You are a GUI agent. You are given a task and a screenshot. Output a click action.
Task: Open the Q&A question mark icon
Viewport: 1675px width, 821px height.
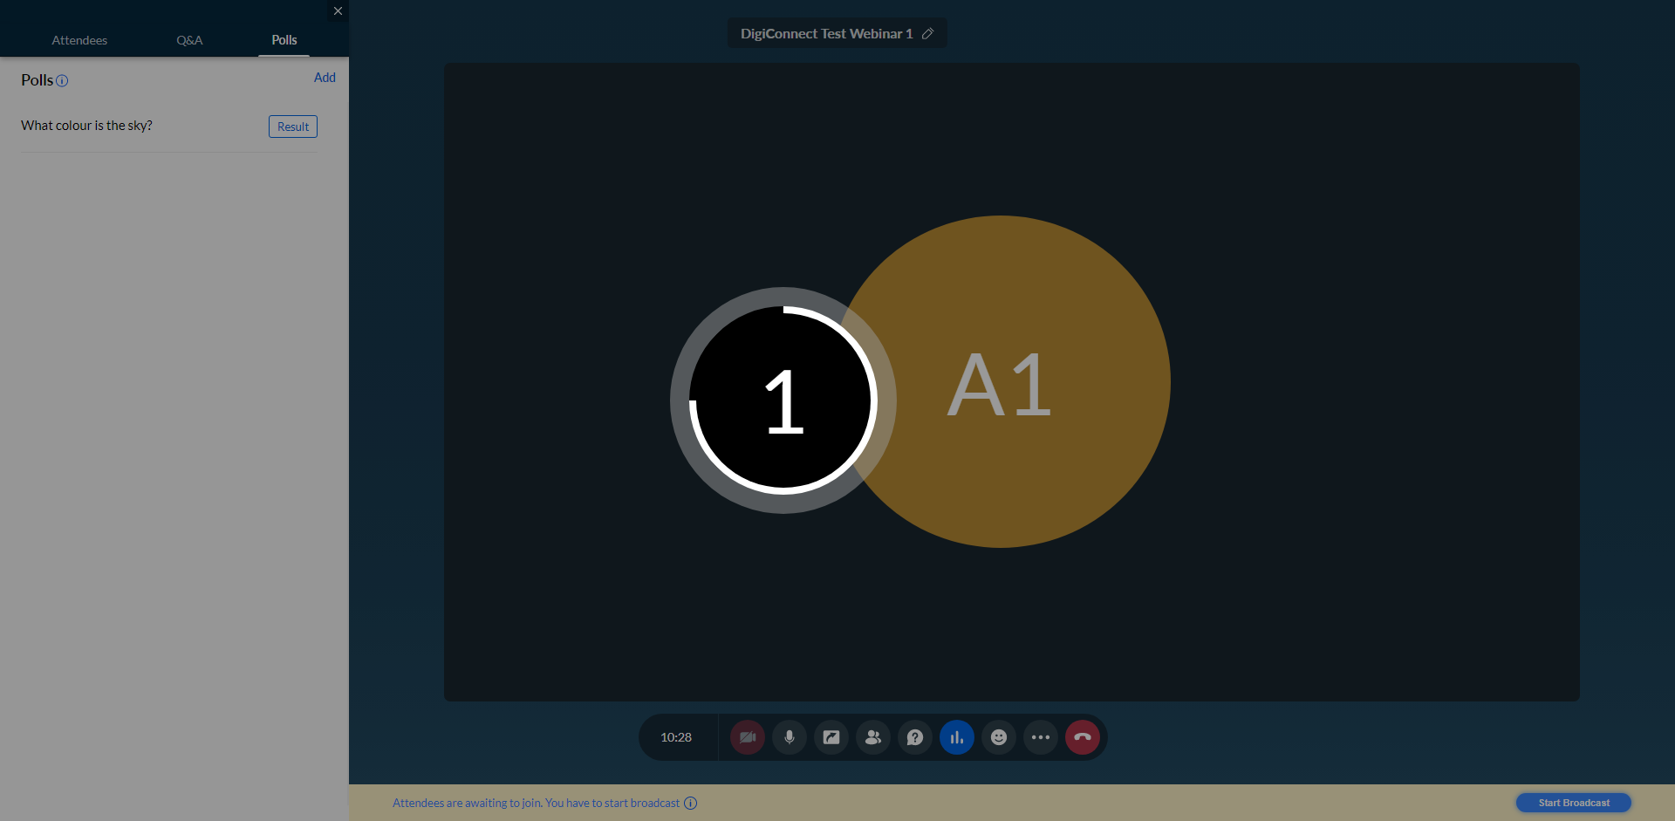(915, 737)
